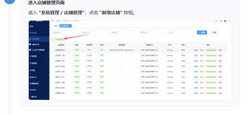Open the 所属员工 dropdown filter
Image resolution: width=248 pixels, height=115 pixels.
tap(122, 32)
